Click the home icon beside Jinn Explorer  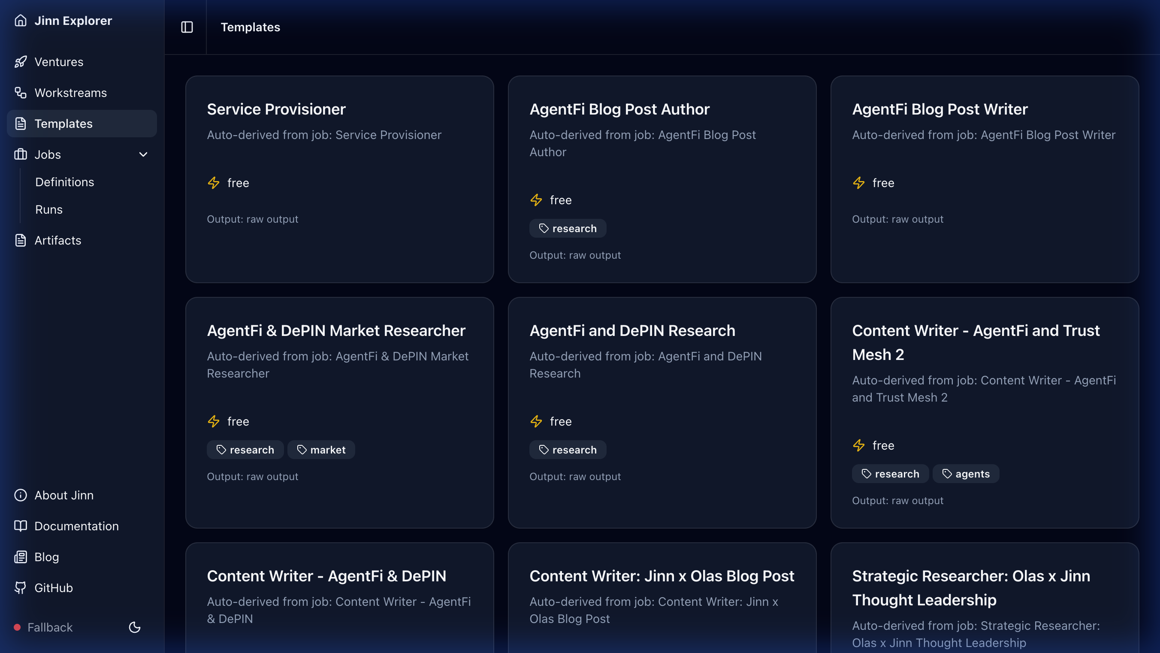[21, 20]
